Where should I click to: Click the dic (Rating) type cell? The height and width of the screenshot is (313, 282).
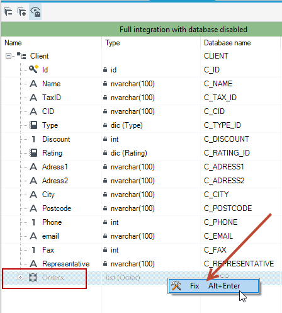(x=129, y=153)
